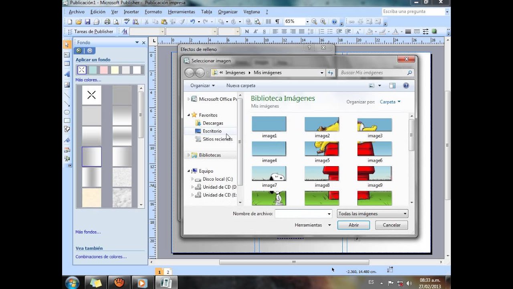Click the Open file icon

point(79,22)
